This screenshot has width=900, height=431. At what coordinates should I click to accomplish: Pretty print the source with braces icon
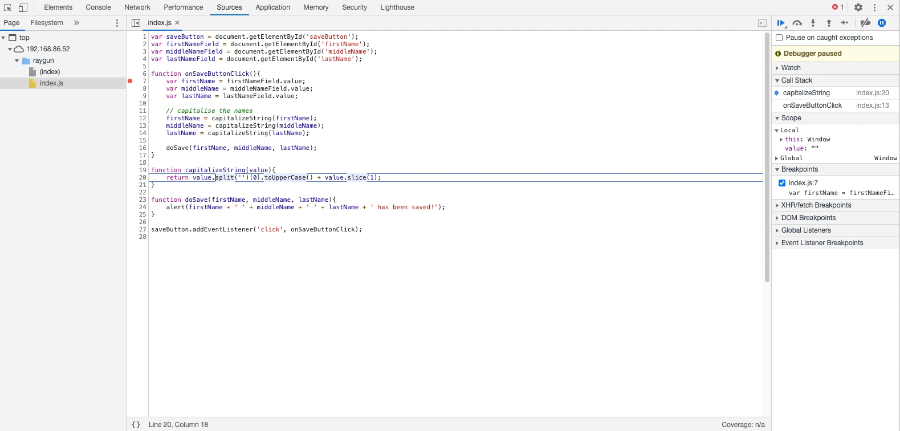coord(136,425)
